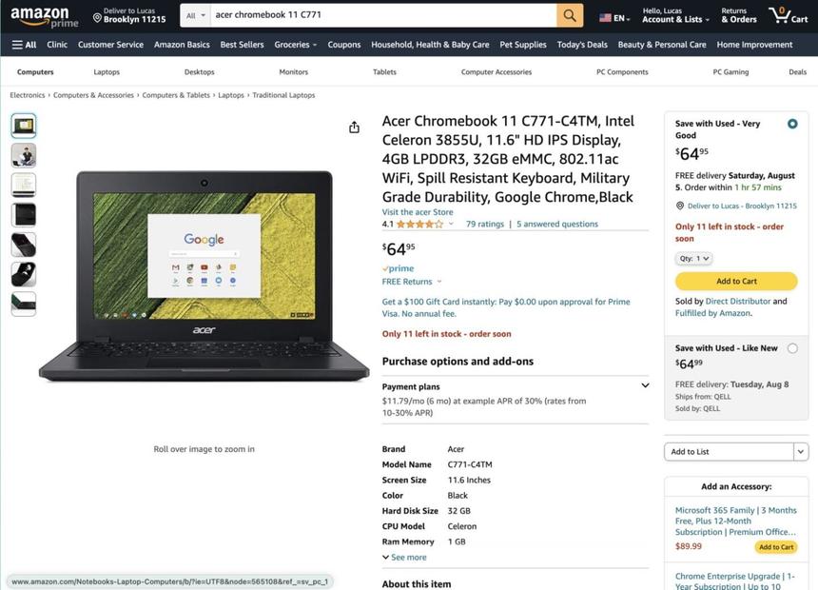The width and height of the screenshot is (818, 590).
Task: Select the Save with Used Like New option
Action: pos(794,347)
